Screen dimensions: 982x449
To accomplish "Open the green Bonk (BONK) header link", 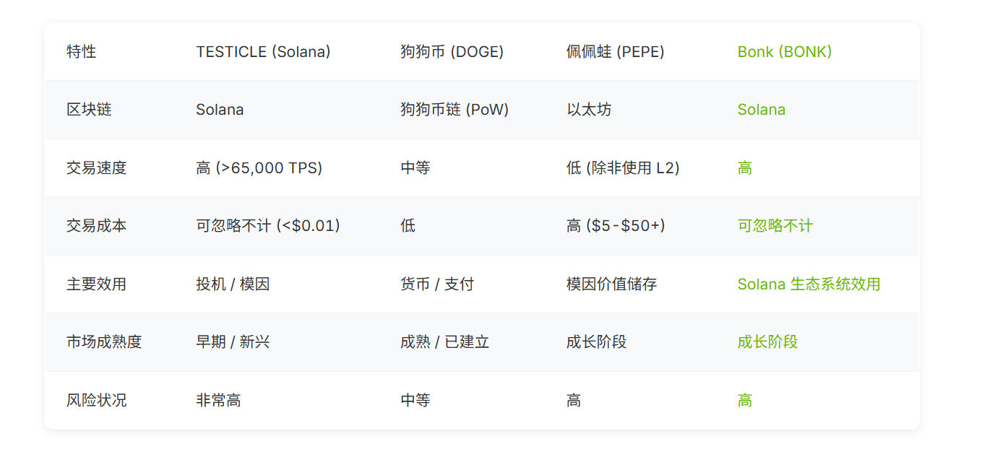I will [x=784, y=52].
